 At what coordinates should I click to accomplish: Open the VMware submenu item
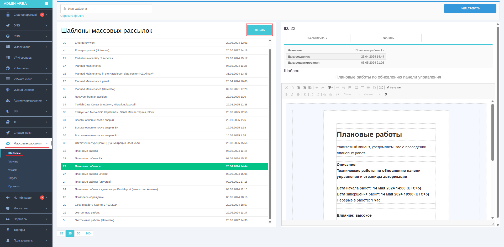tap(13, 162)
